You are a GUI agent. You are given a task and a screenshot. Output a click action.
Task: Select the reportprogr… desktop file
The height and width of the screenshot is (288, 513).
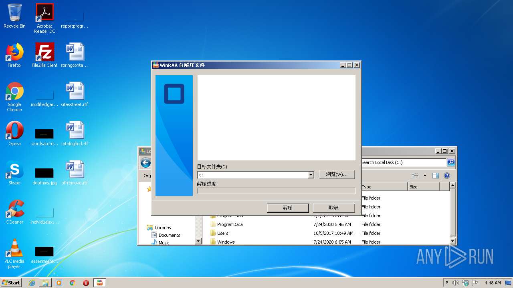coord(75,19)
